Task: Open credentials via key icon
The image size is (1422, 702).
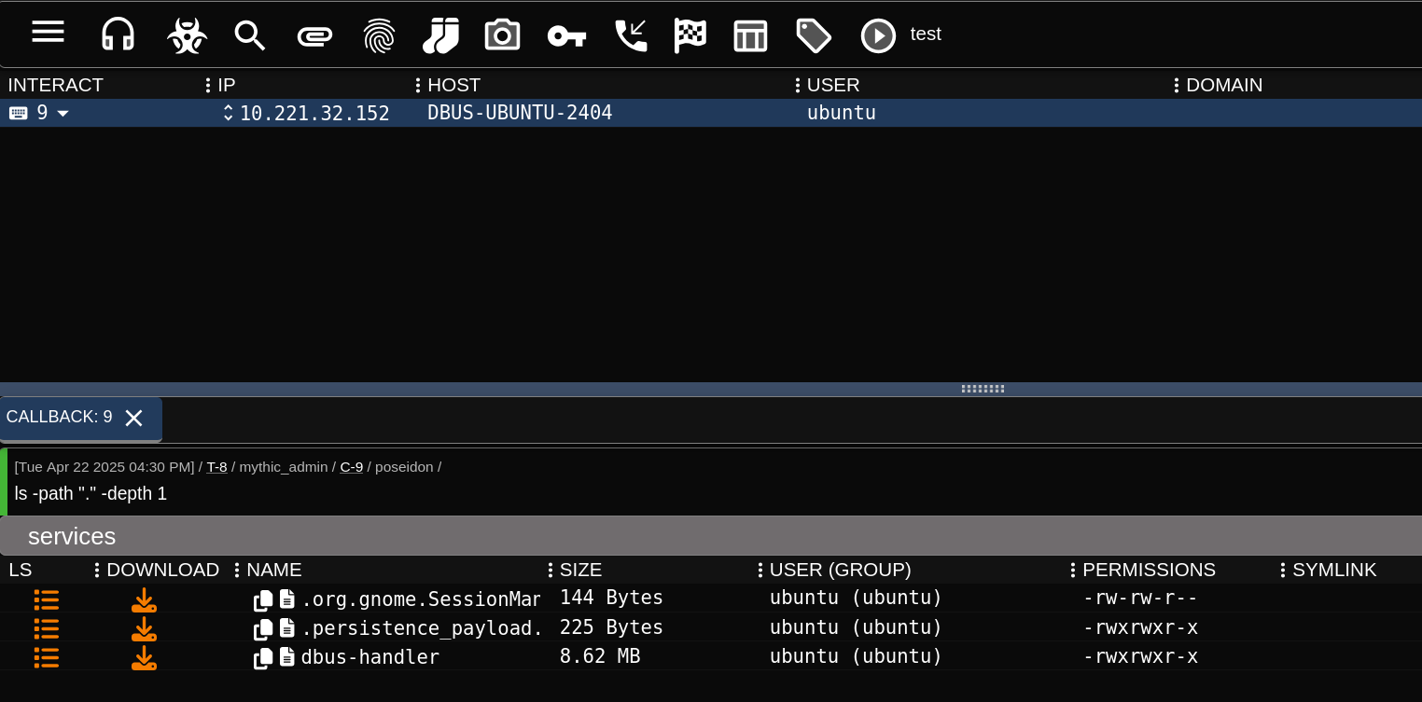Action: 566,36
